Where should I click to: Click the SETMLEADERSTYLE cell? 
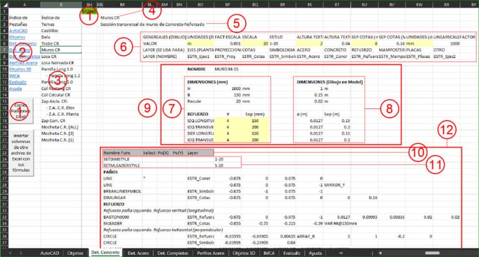[x=122, y=166]
